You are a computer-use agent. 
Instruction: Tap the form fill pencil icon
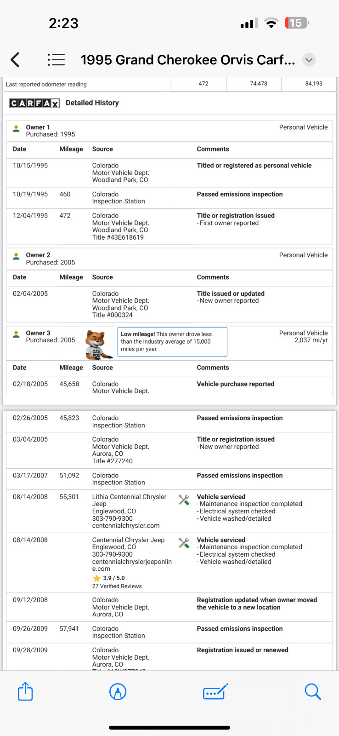point(215,691)
